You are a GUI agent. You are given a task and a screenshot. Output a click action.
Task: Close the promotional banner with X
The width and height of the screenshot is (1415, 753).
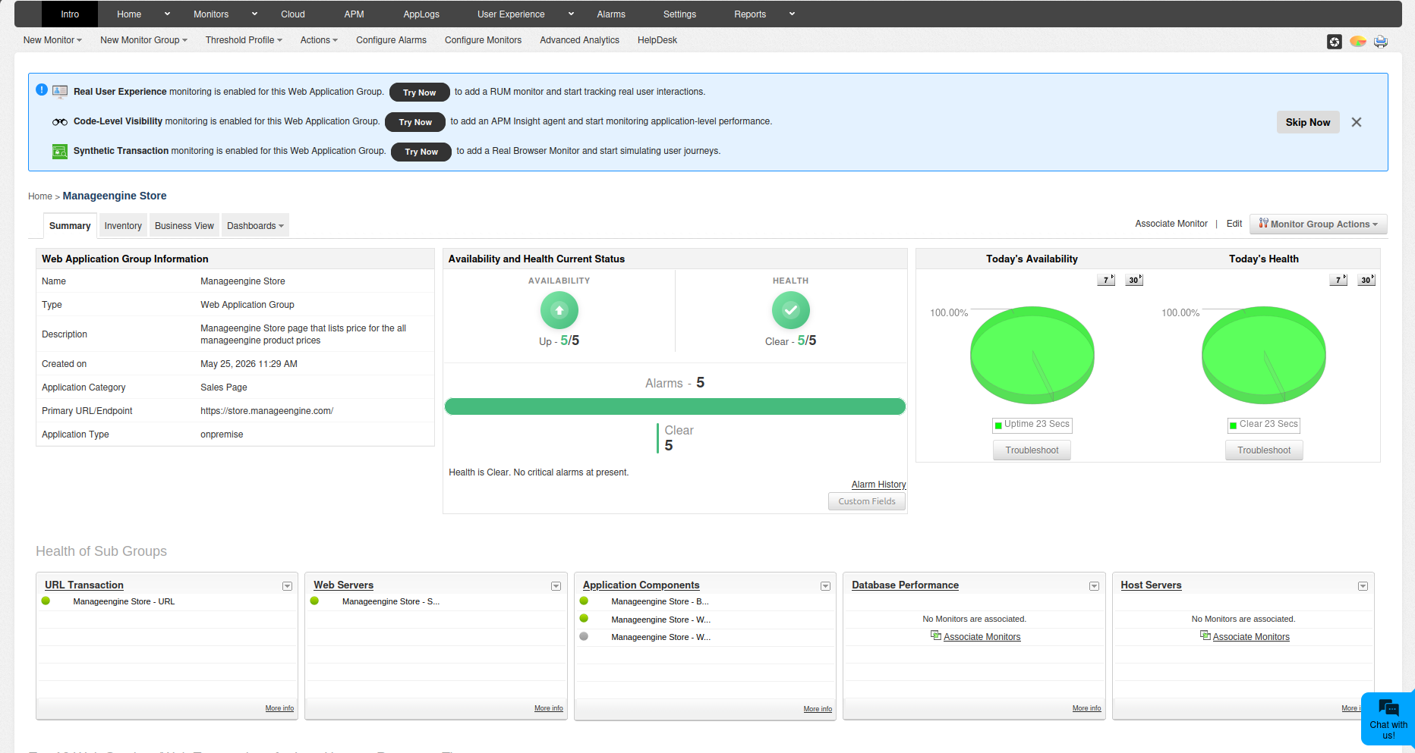[1357, 122]
